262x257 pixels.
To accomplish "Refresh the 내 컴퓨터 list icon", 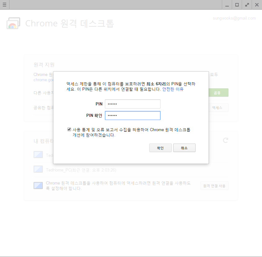I will [226, 140].
